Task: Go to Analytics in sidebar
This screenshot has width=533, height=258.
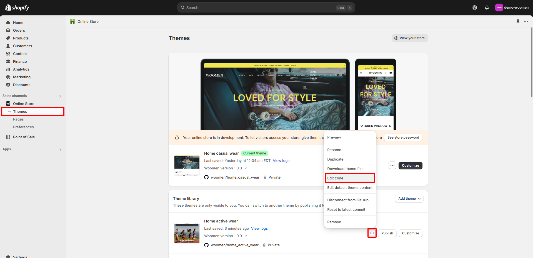Action: coord(21,69)
